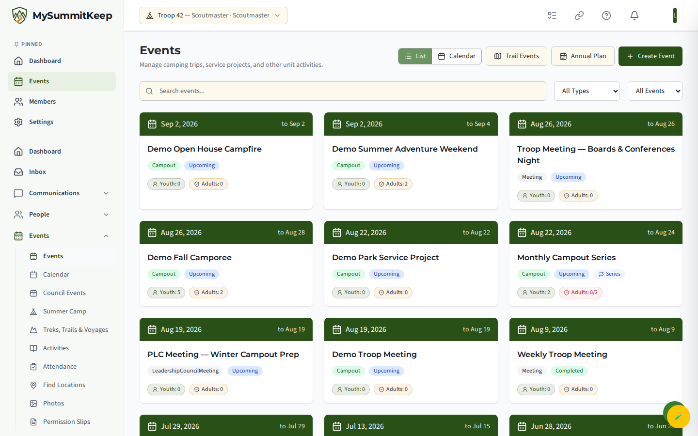Focus the Search events field
The height and width of the screenshot is (436, 698).
[343, 91]
